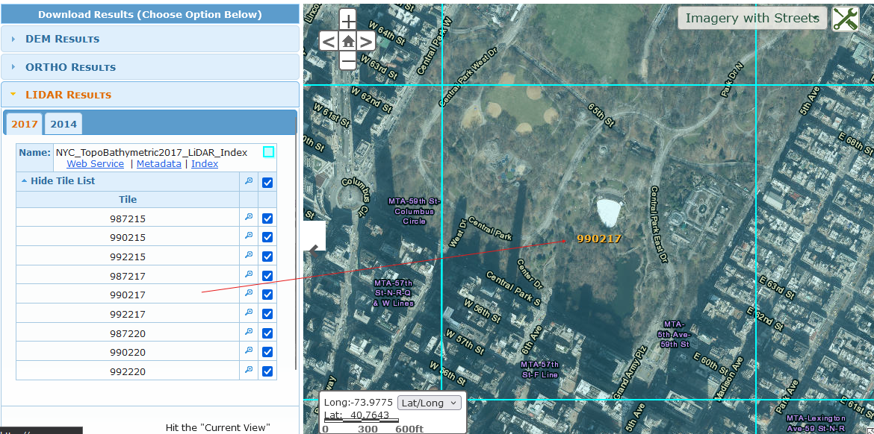Open the map tools wrench icon
Viewport: 874px width, 434px height.
click(x=846, y=19)
